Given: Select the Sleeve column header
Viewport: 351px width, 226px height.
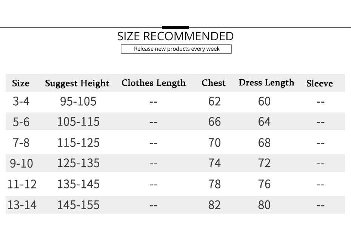Looking at the screenshot, I should pos(319,83).
